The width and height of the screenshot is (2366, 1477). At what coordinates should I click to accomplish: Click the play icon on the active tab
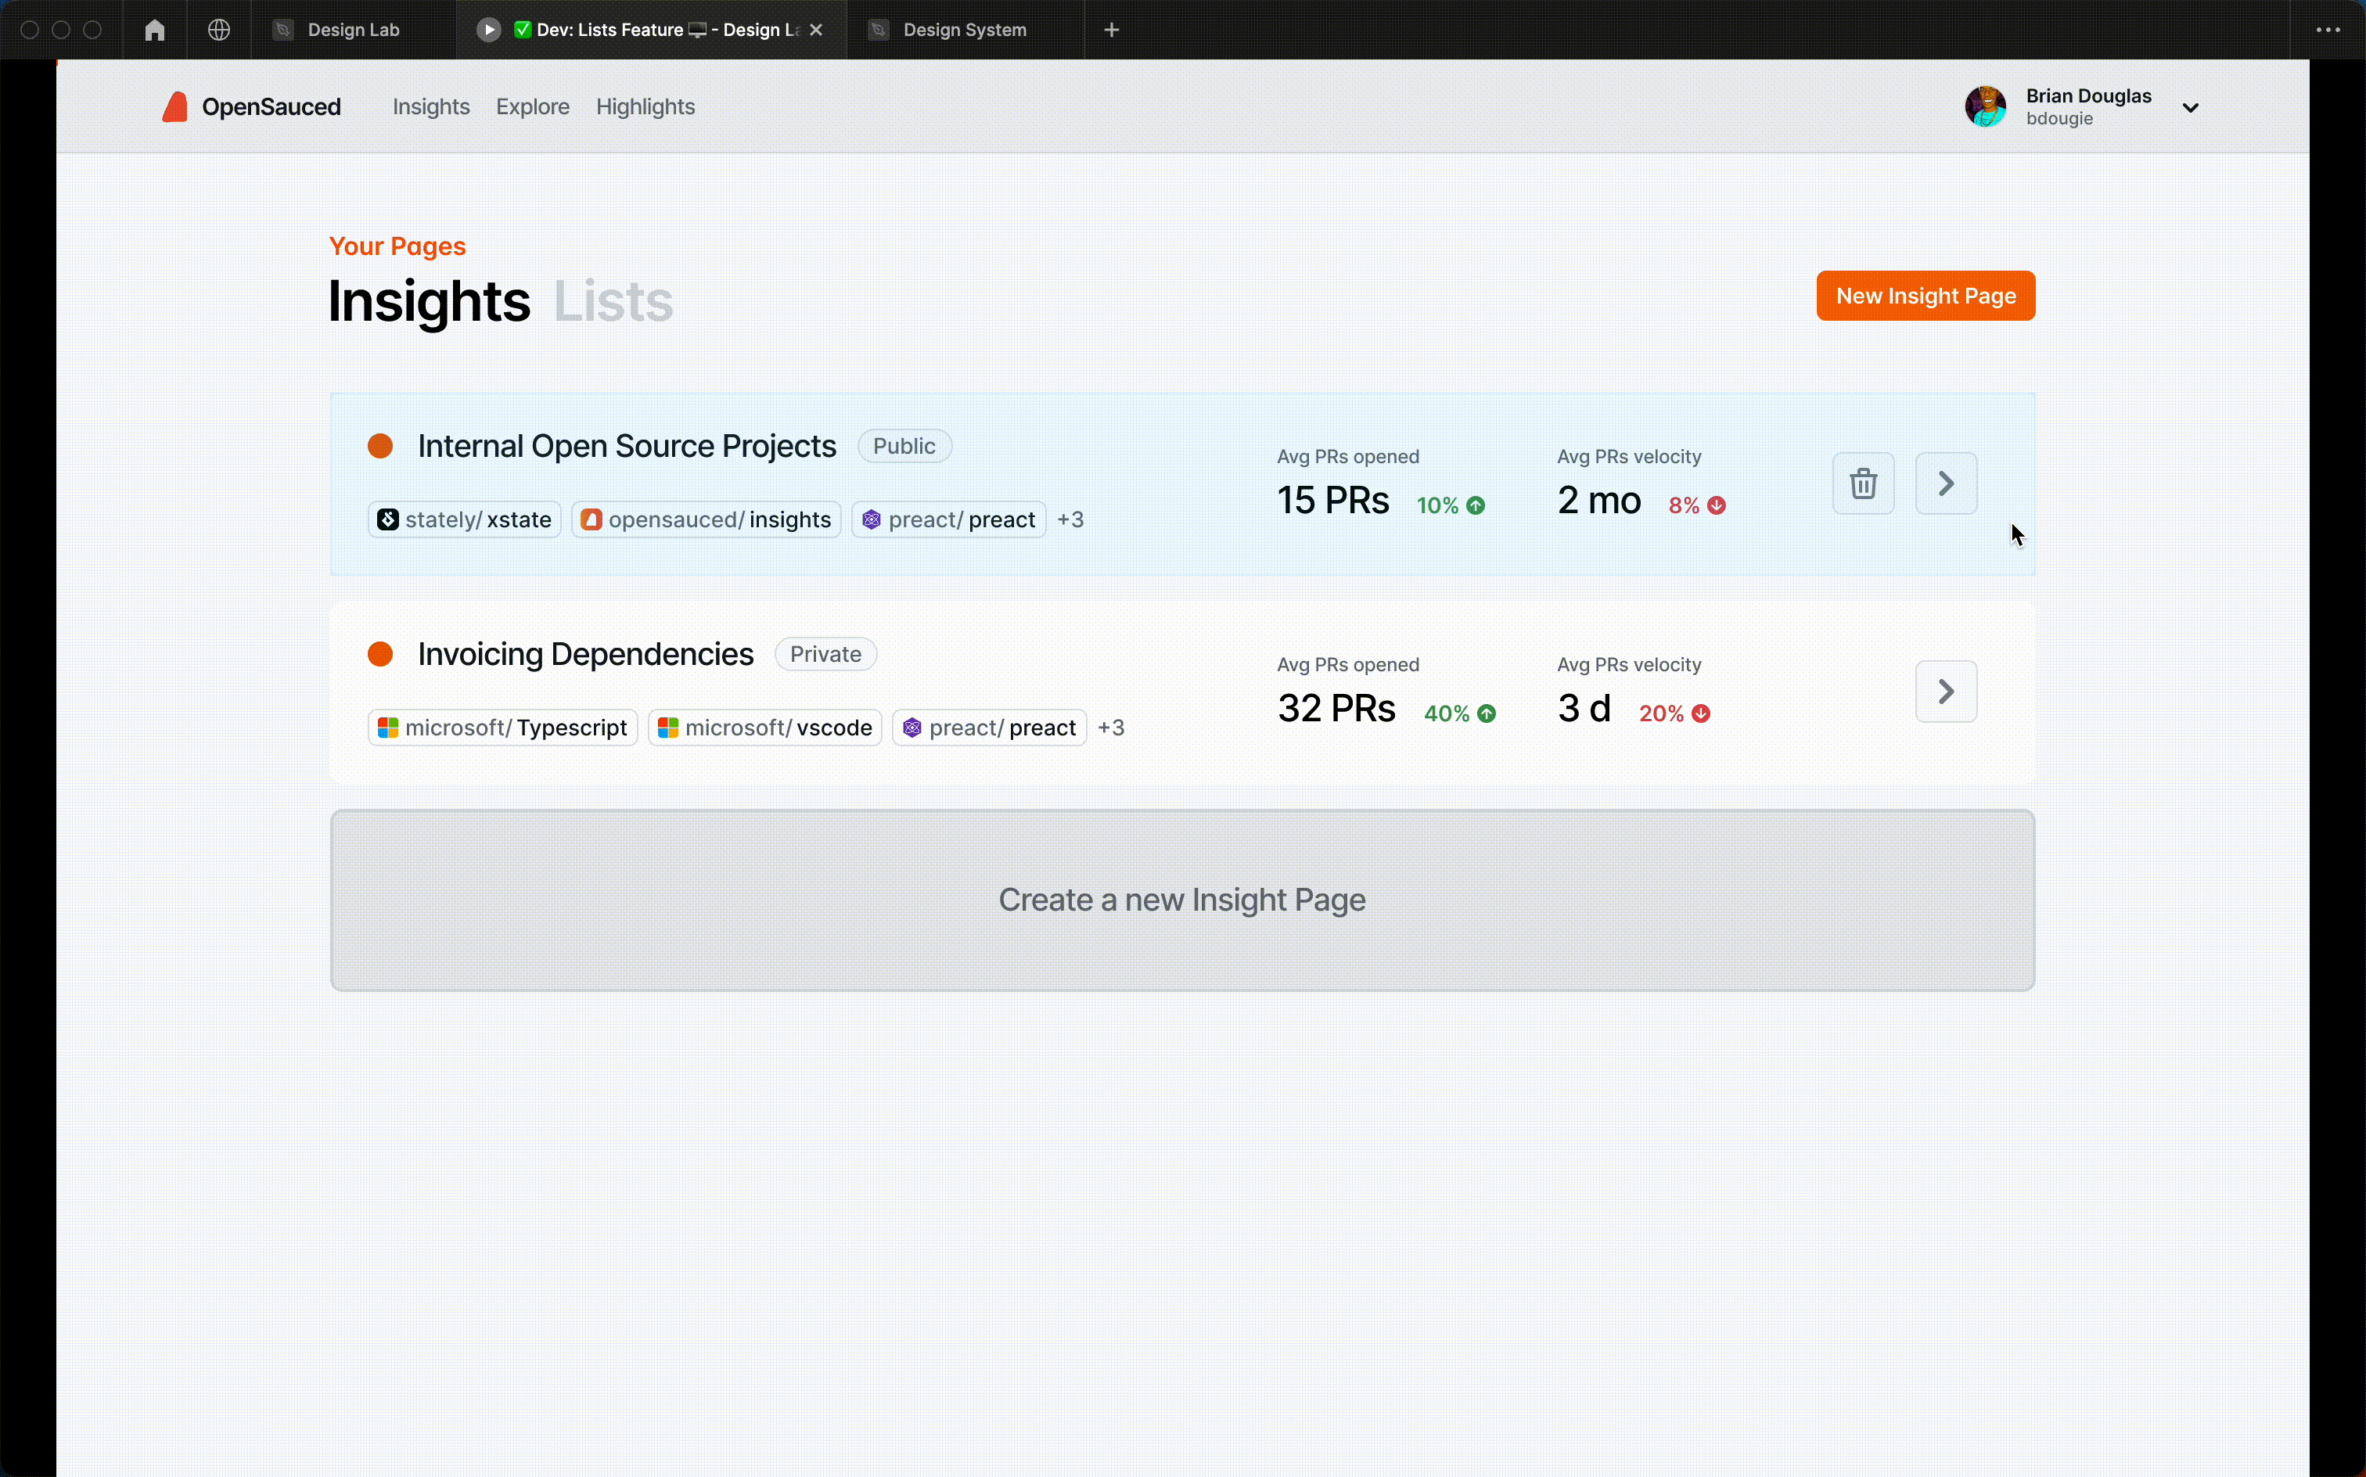(488, 29)
